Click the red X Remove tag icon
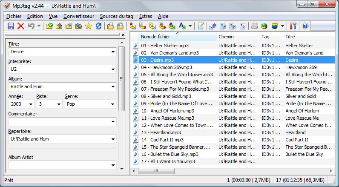Screen dimensions: 339x187 pos(21,26)
